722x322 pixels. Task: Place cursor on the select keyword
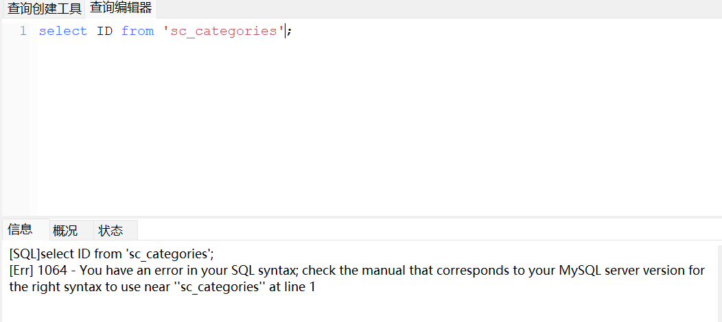62,31
